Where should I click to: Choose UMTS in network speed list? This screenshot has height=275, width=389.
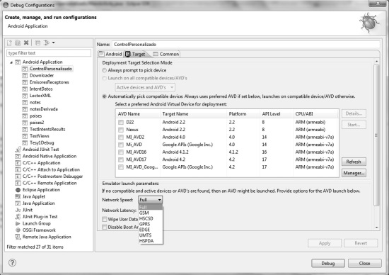pyautogui.click(x=151, y=235)
